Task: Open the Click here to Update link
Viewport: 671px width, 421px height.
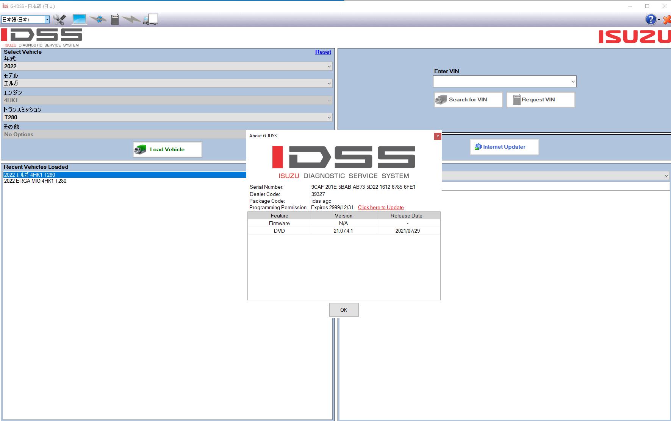Action: [380, 207]
